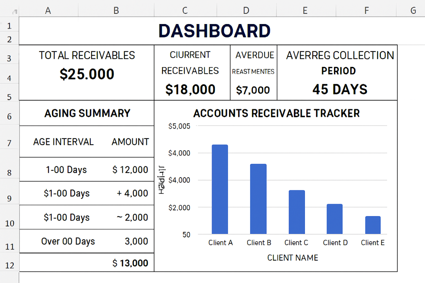Click the ACCOUNTS RECEIVABLE TRACKER chart title
425x283 pixels.
click(276, 113)
